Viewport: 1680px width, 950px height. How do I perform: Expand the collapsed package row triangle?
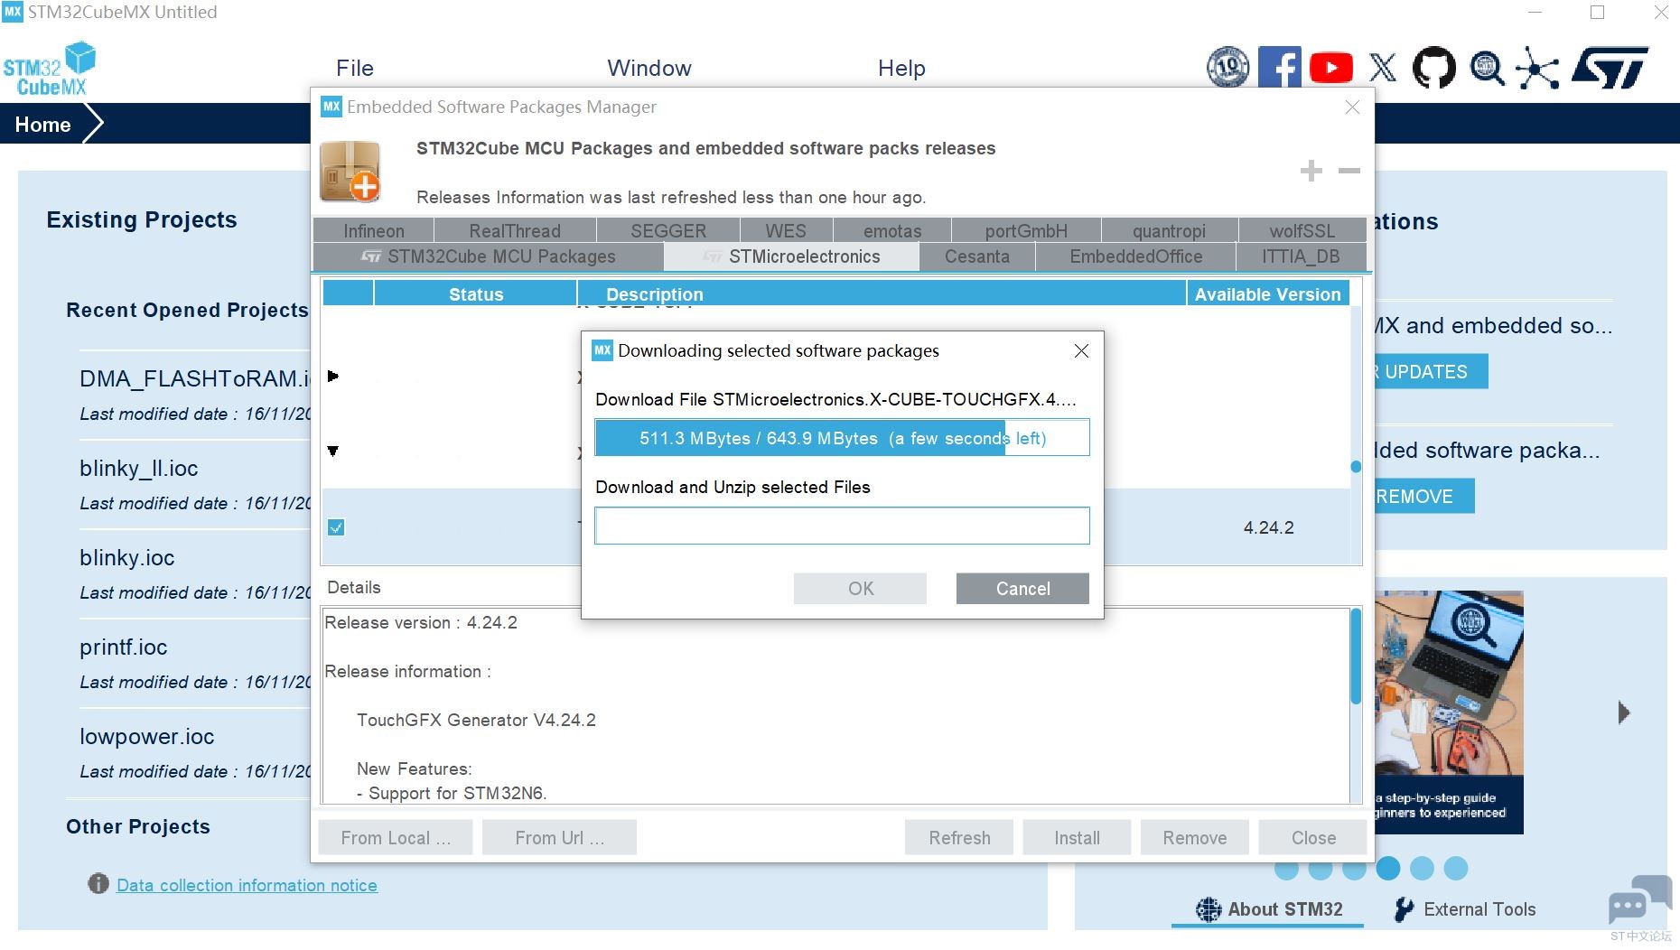click(333, 376)
